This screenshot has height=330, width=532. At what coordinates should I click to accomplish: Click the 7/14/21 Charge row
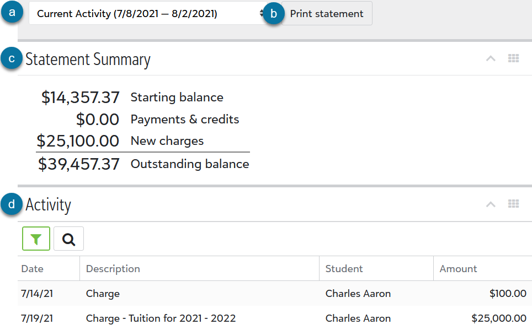(x=102, y=294)
